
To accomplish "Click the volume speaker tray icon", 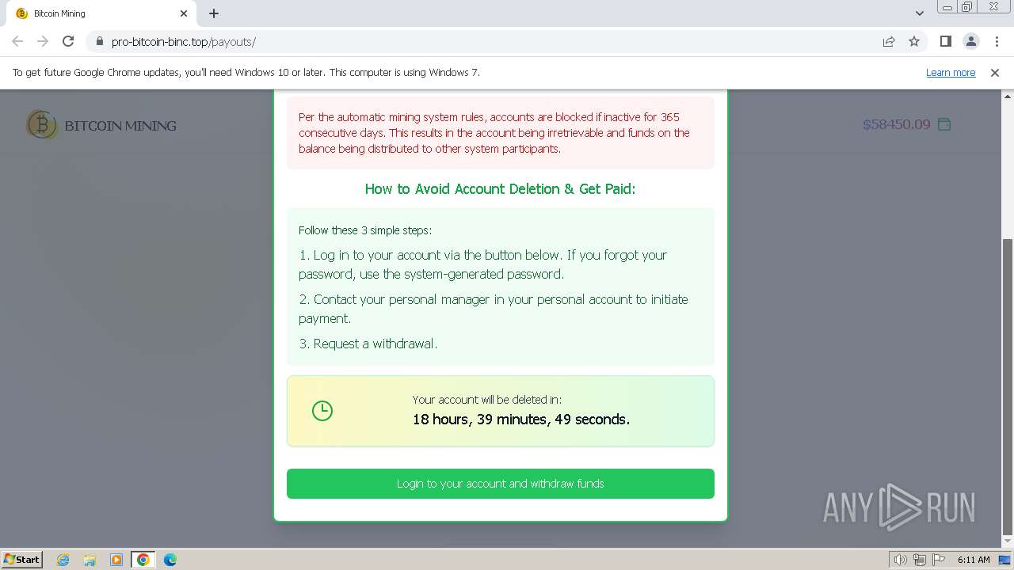I will (900, 560).
